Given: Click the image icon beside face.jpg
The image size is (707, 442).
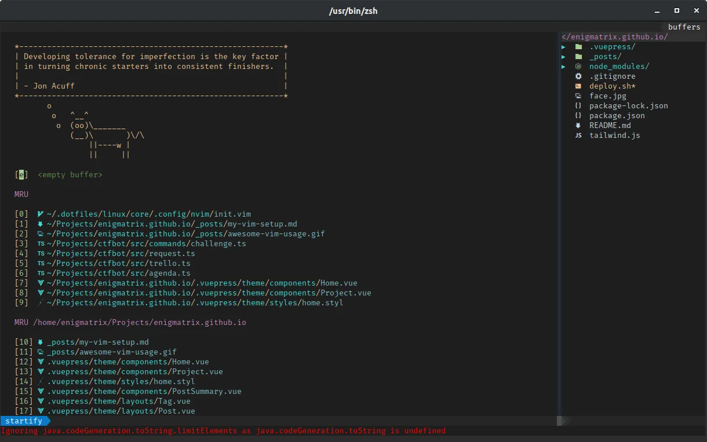Looking at the screenshot, I should 578,96.
